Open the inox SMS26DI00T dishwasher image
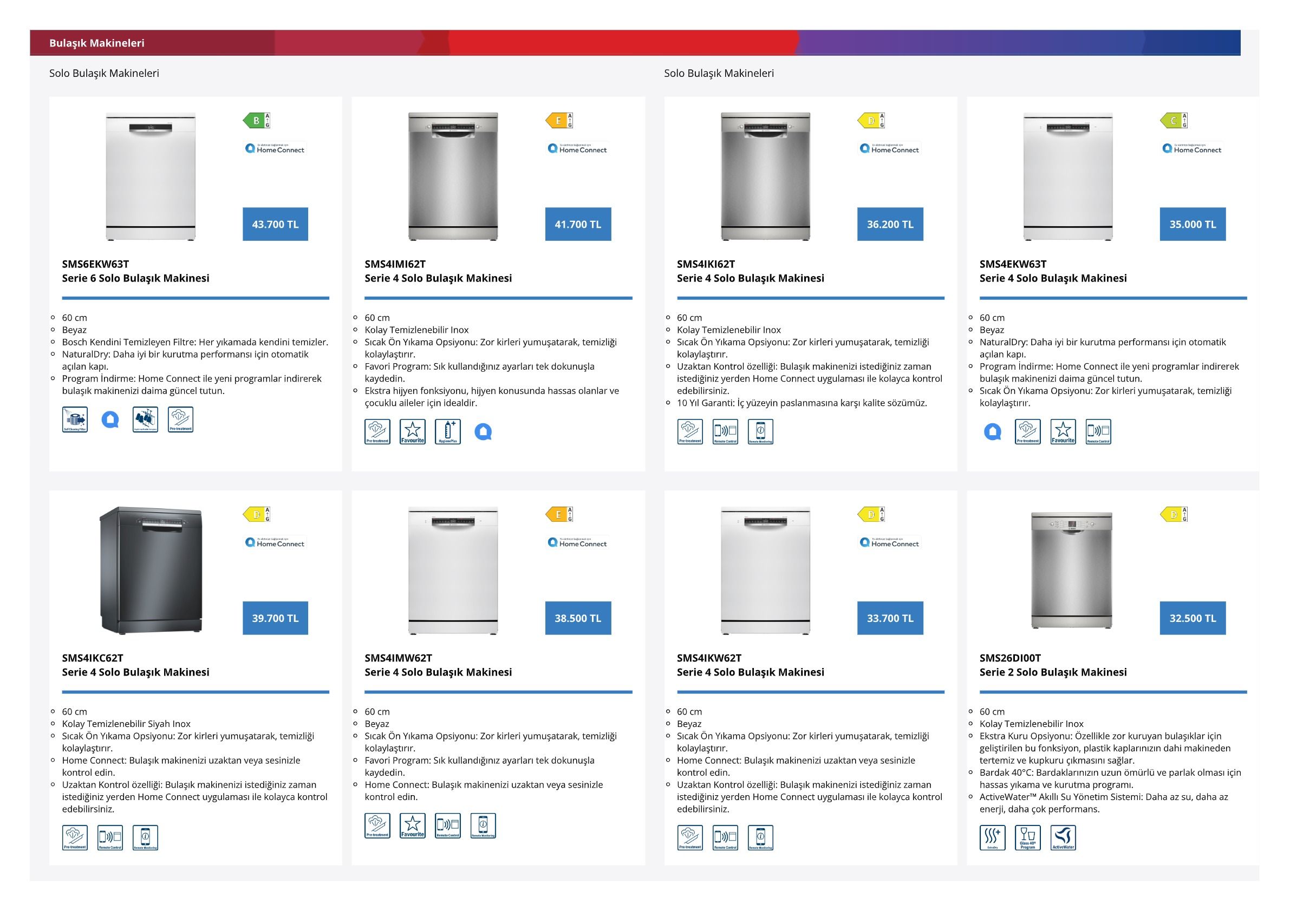This screenshot has height=911, width=1290. tap(1071, 571)
